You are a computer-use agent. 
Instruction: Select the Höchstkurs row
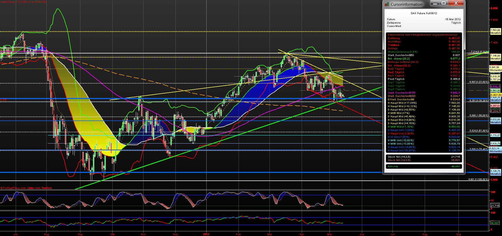(x=424, y=42)
